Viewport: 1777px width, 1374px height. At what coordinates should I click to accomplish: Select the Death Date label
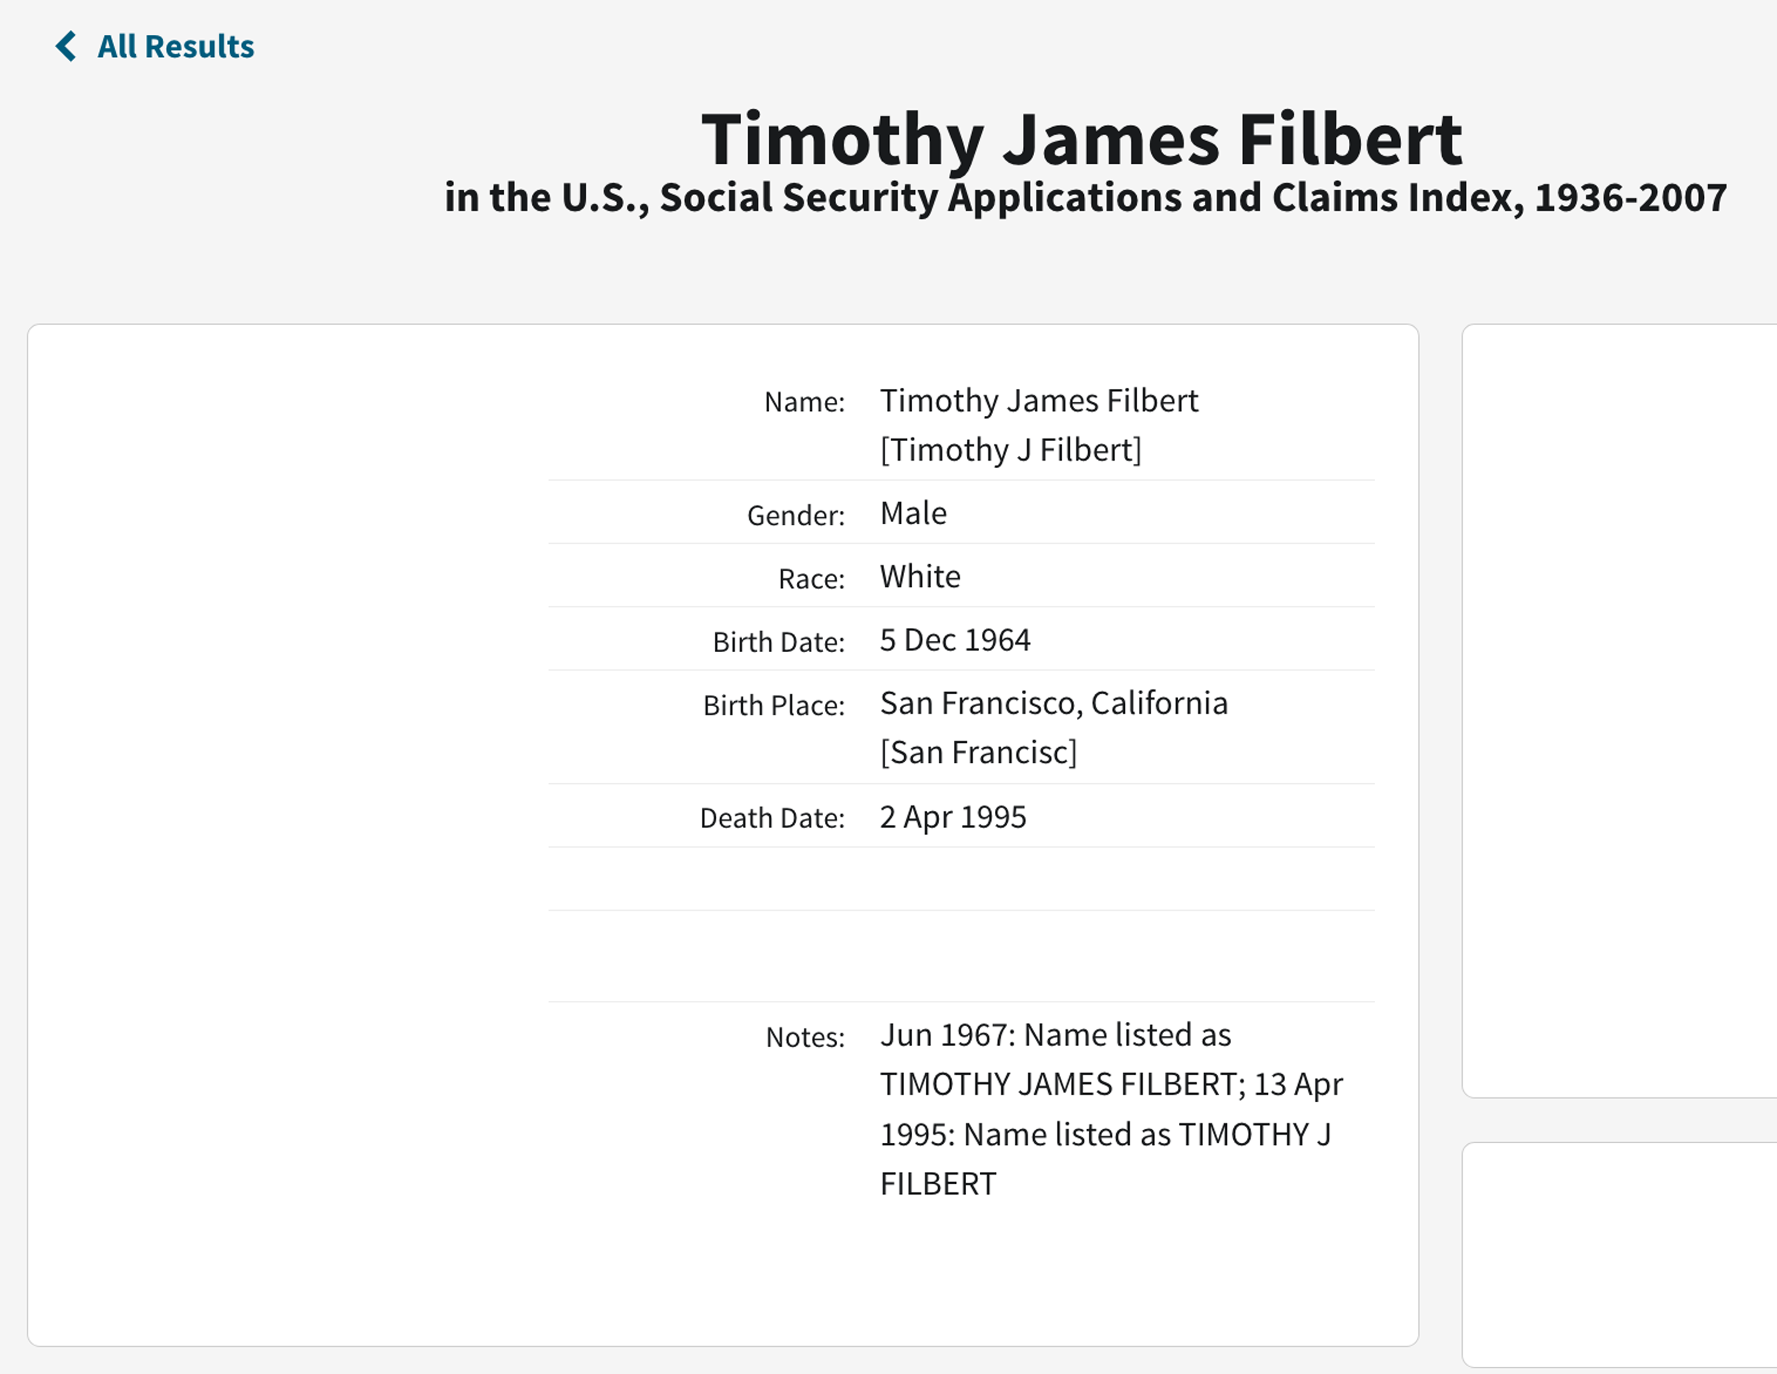(x=772, y=818)
